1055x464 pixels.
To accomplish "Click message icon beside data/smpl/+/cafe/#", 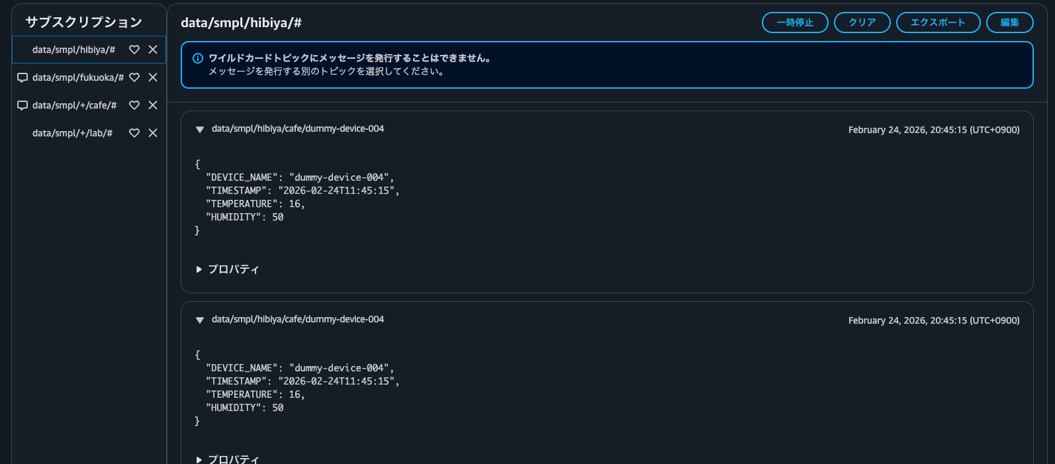I will 23,105.
